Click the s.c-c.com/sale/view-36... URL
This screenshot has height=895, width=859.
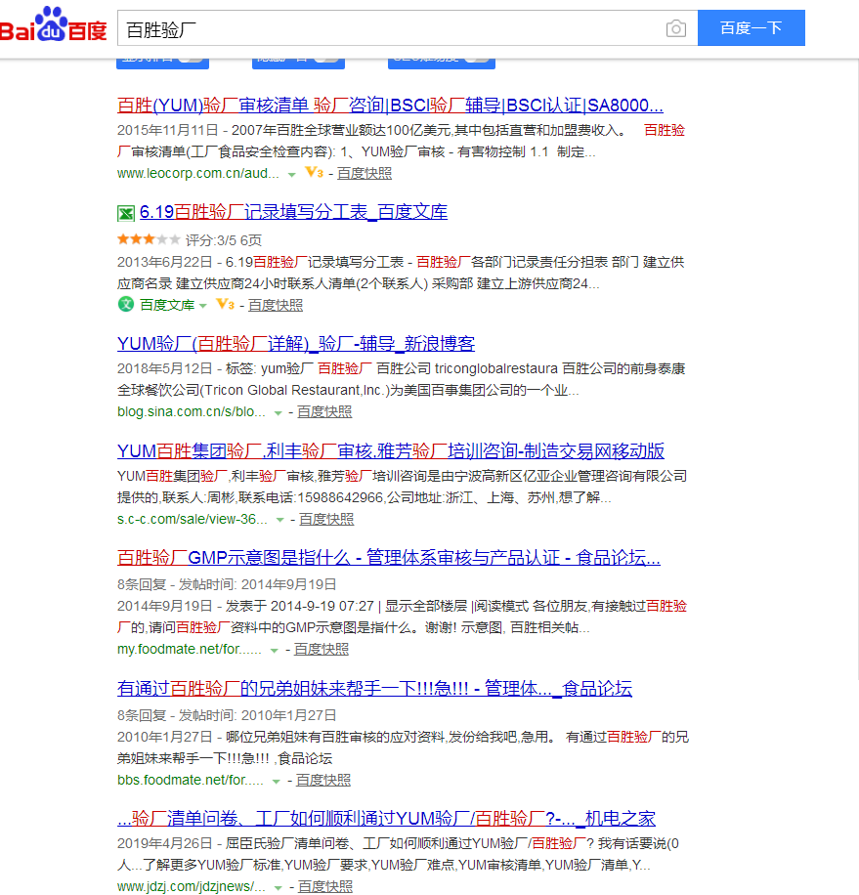pyautogui.click(x=193, y=519)
